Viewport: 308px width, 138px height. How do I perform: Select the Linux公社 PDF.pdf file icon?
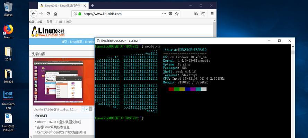pyautogui.click(x=8, y=122)
